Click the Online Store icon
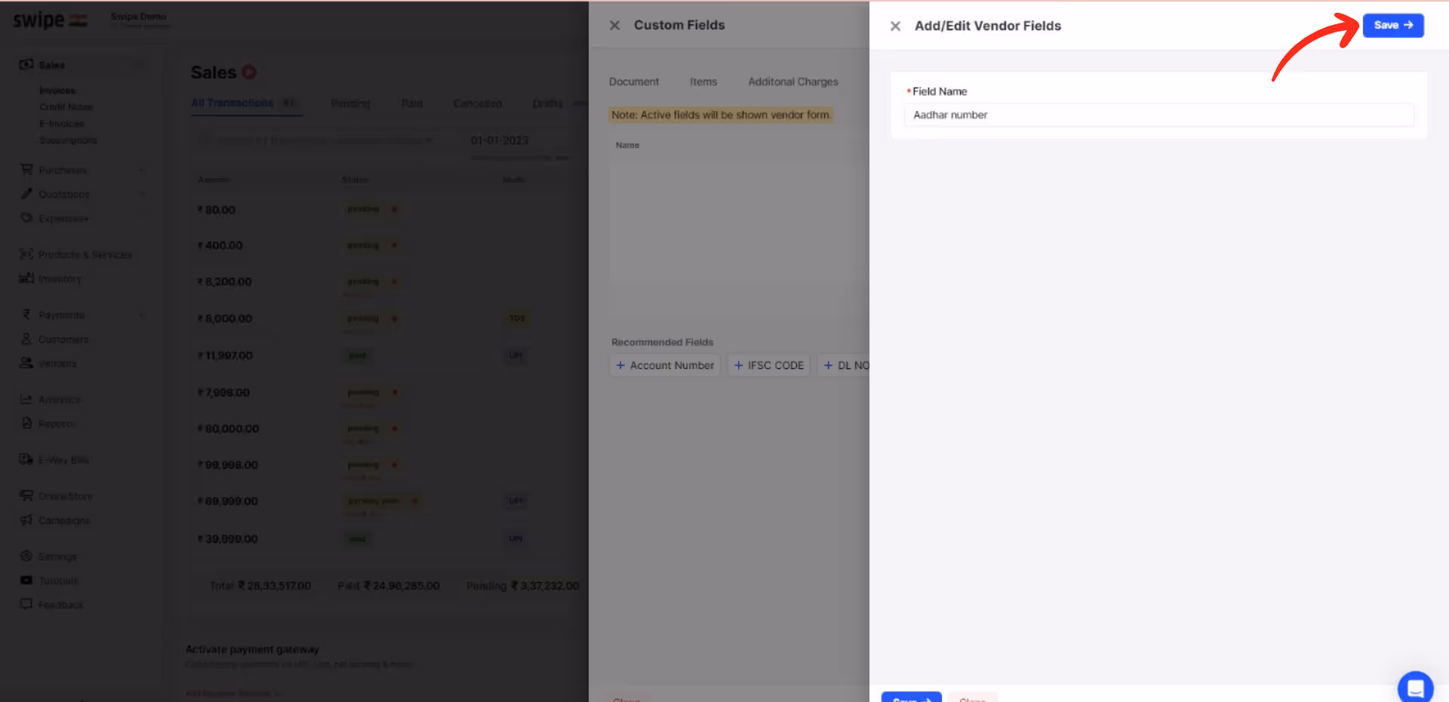This screenshot has width=1449, height=702. (x=26, y=496)
